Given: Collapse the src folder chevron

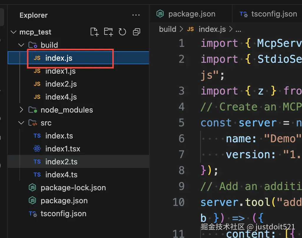Looking at the screenshot, I should pyautogui.click(x=21, y=123).
